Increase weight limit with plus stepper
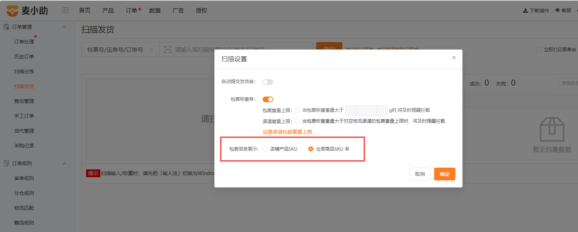Screen dimensions: 578x232 (382, 111)
